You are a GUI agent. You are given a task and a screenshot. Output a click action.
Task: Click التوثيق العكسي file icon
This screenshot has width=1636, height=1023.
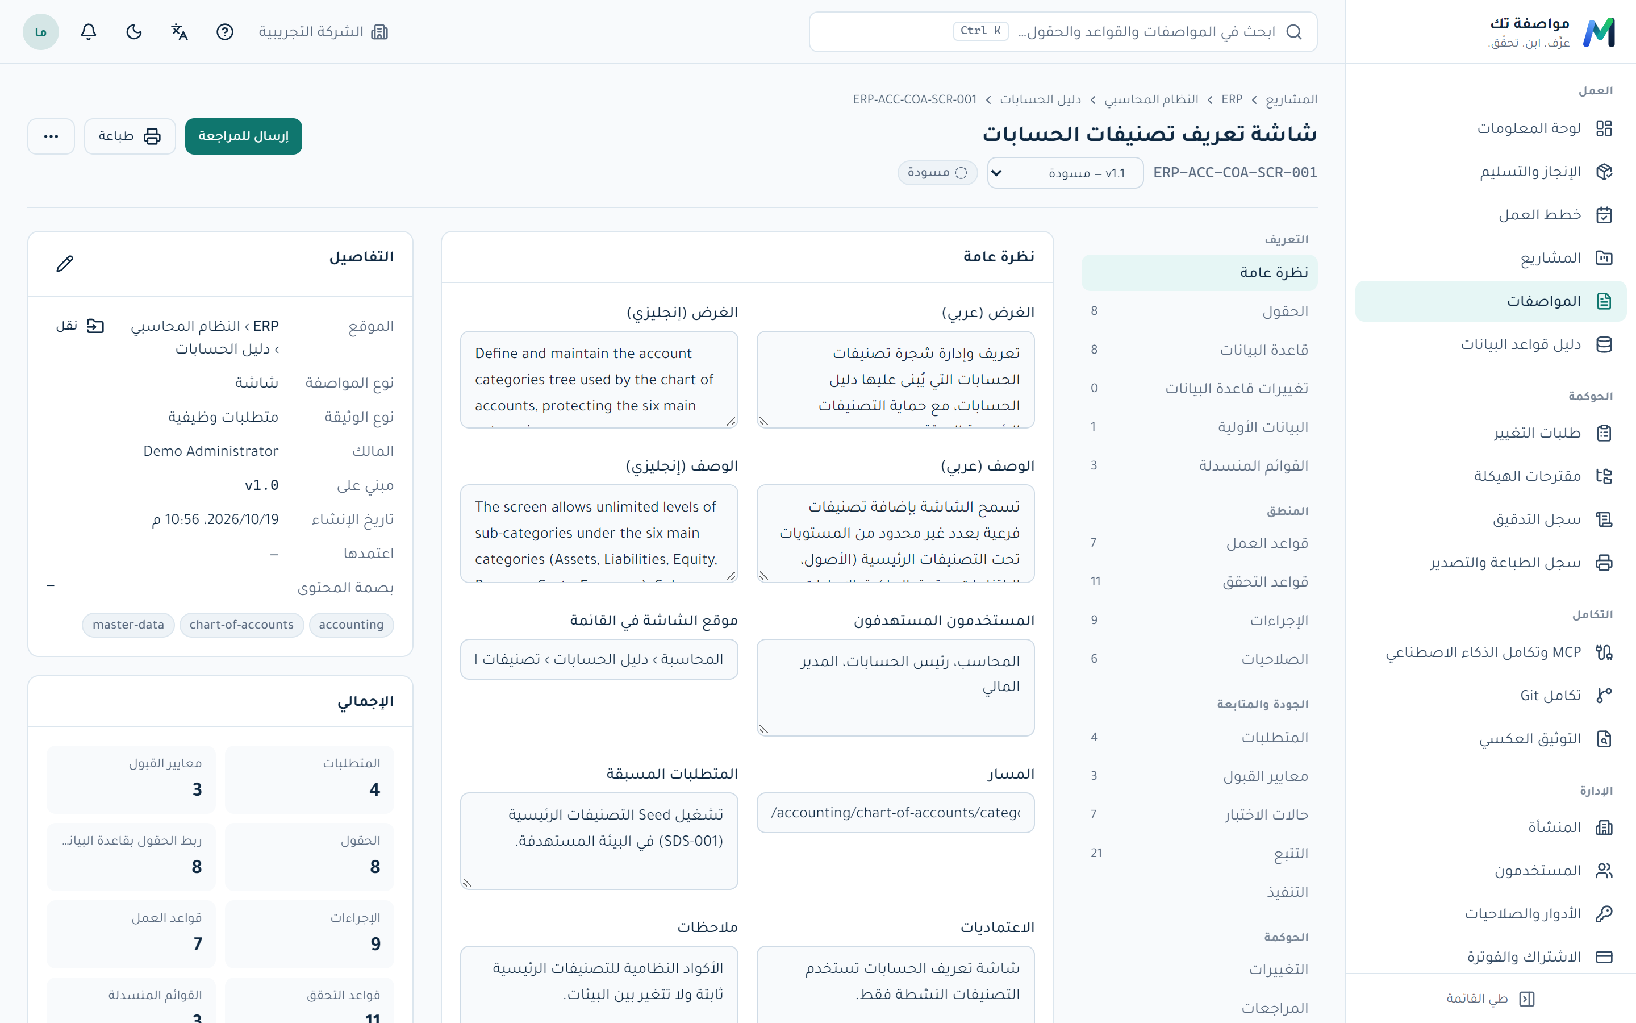[x=1604, y=739]
